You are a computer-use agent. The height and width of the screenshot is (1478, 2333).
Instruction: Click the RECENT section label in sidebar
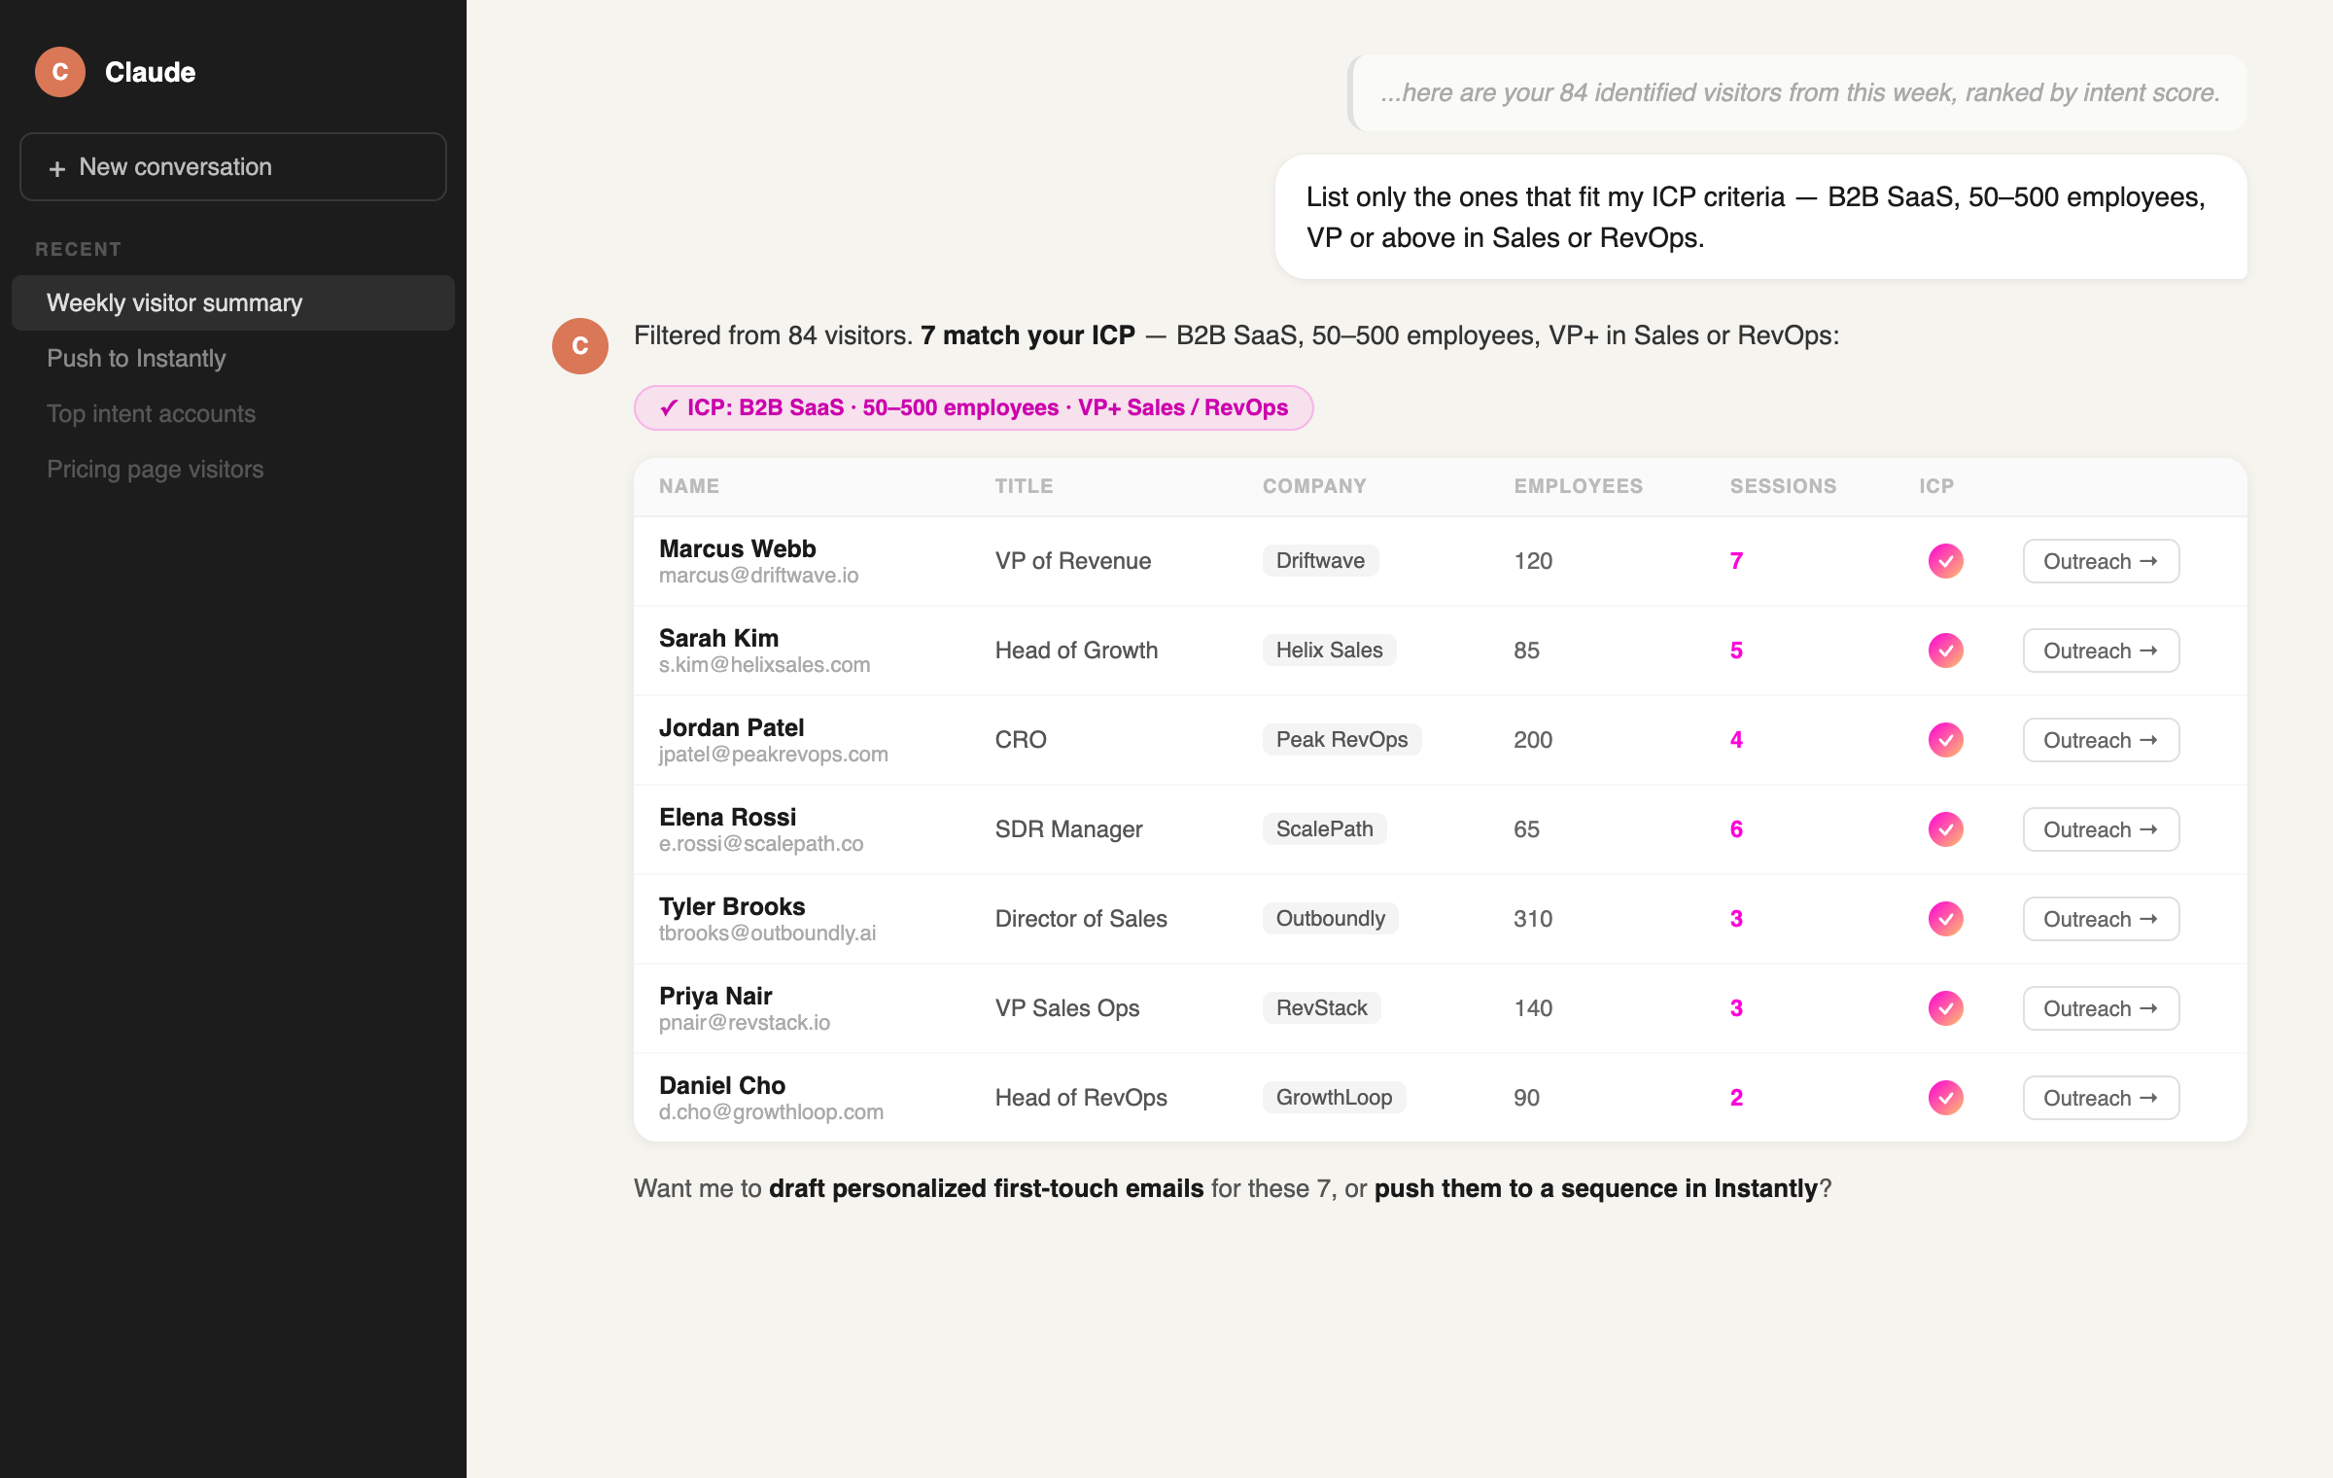click(79, 249)
